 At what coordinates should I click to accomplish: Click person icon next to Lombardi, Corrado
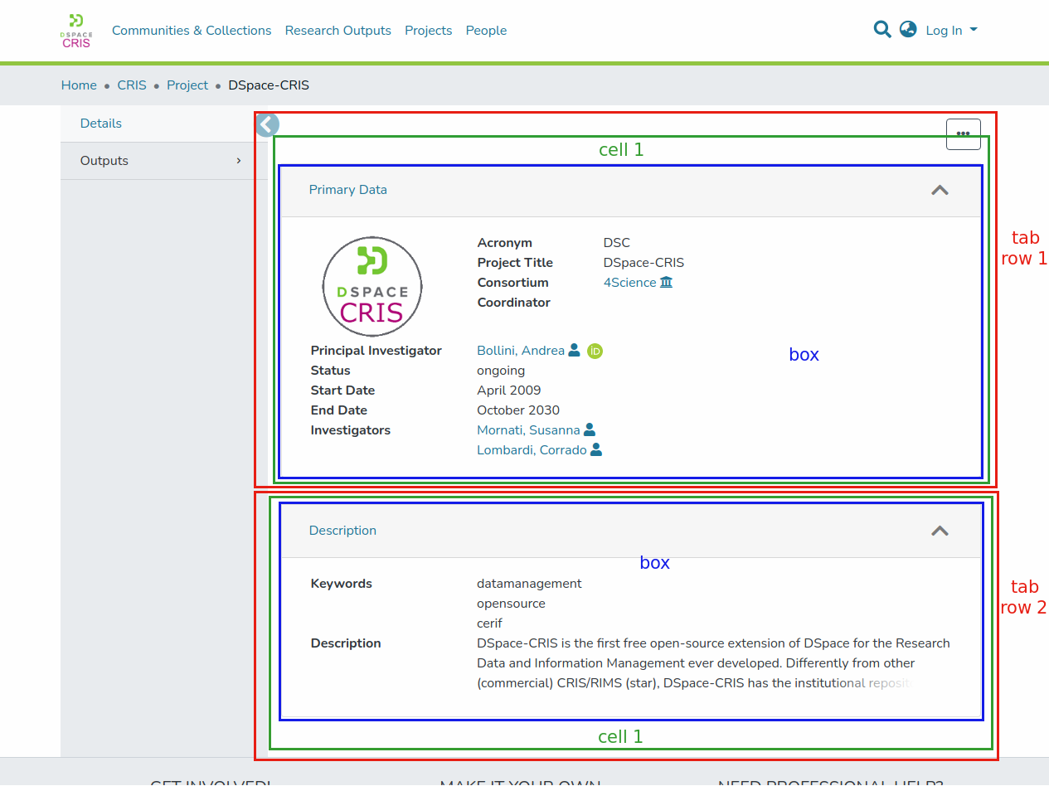[x=595, y=450]
